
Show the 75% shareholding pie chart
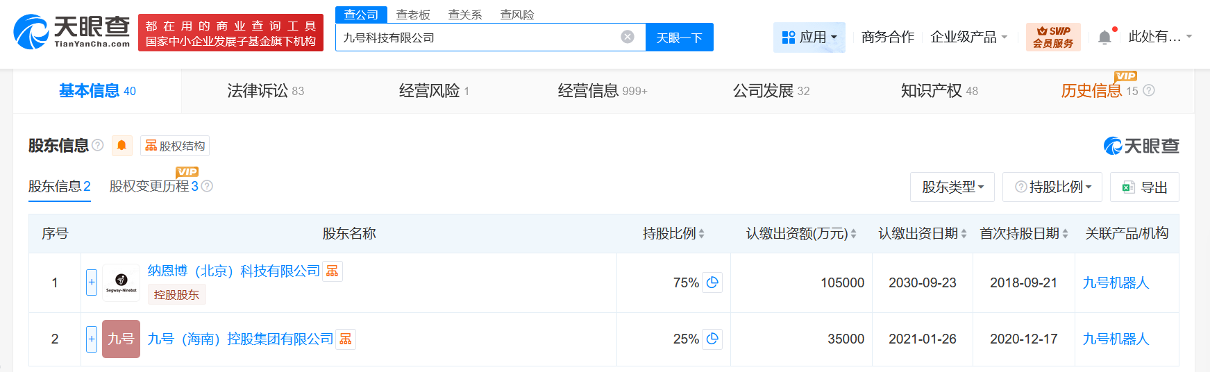pyautogui.click(x=712, y=282)
